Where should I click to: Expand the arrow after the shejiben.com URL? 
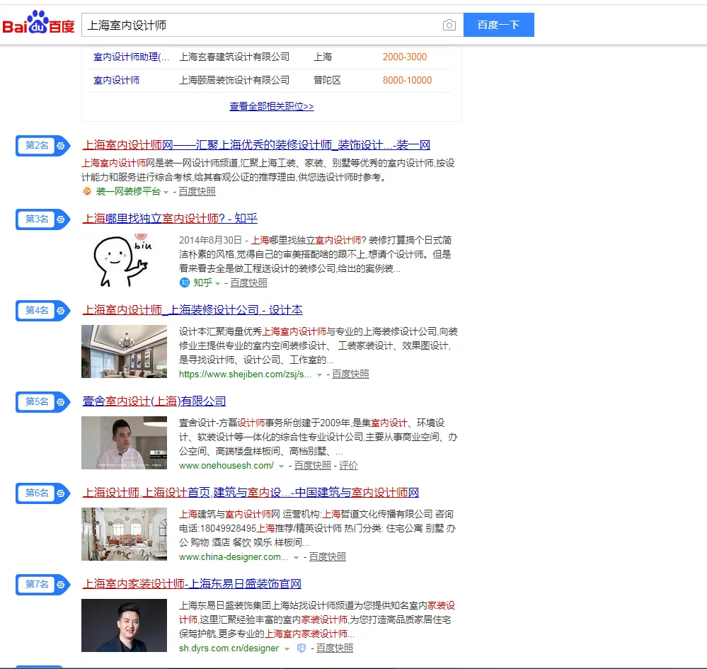(319, 375)
